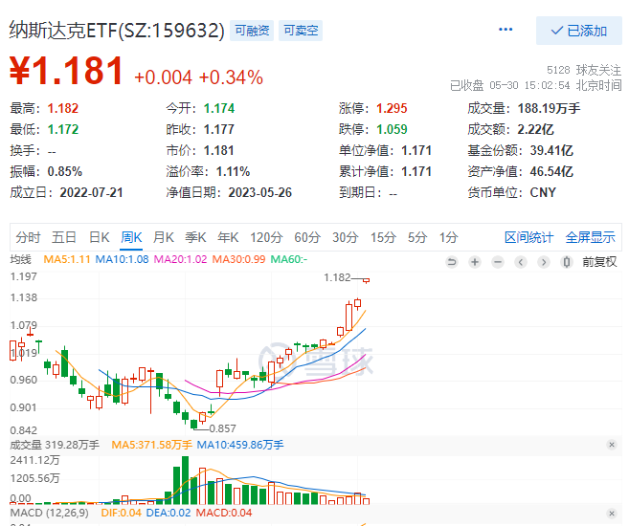Click the 可卖空 tag

click(x=301, y=31)
